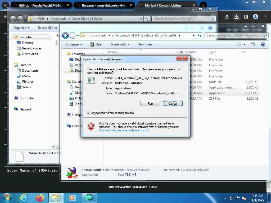Close the Open File Security Warning dialog
The width and height of the screenshot is (271, 203).
(182, 58)
